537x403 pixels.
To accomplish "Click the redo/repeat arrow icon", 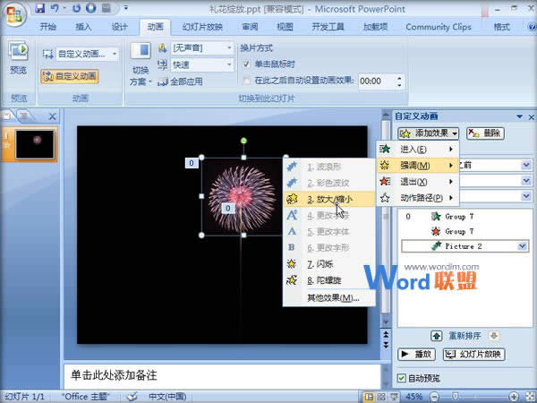I will point(76,8).
